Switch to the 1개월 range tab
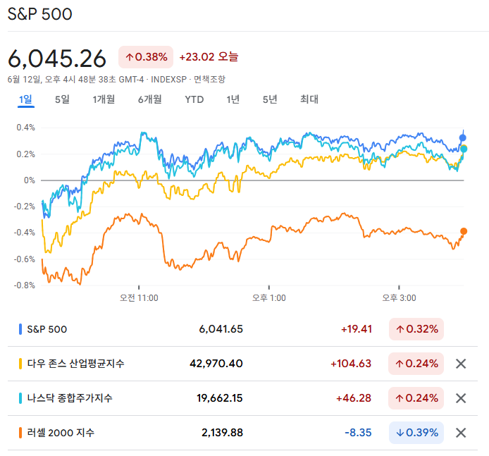This screenshot has height=456, width=489. [104, 99]
